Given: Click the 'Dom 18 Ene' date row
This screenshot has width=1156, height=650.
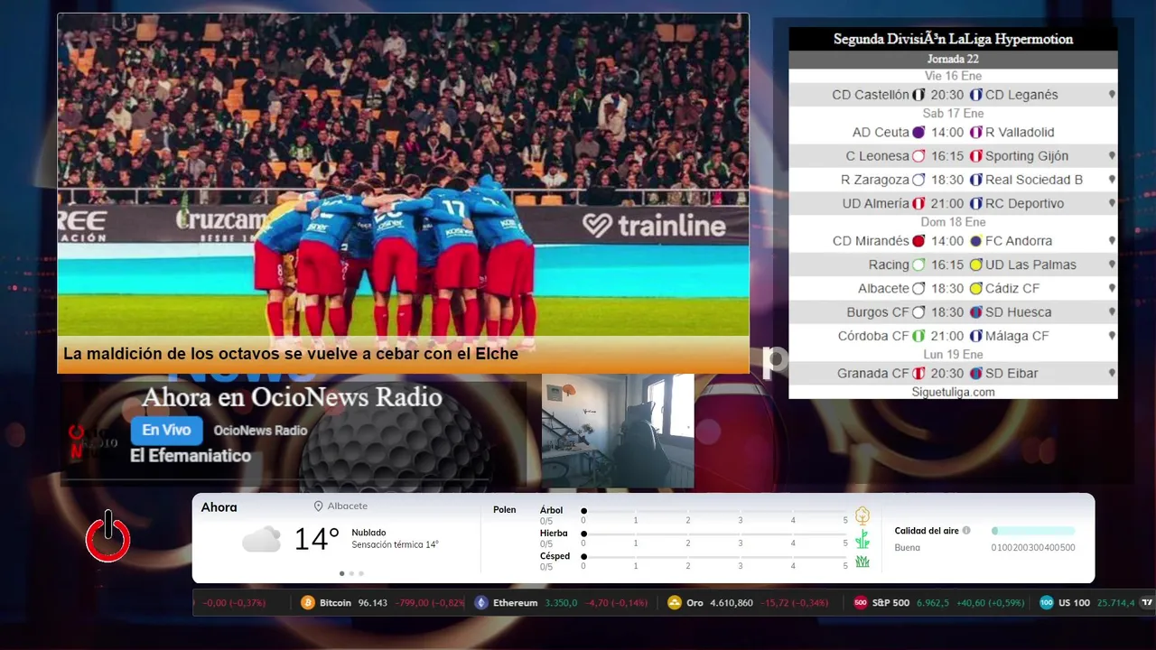Looking at the screenshot, I should [x=953, y=222].
